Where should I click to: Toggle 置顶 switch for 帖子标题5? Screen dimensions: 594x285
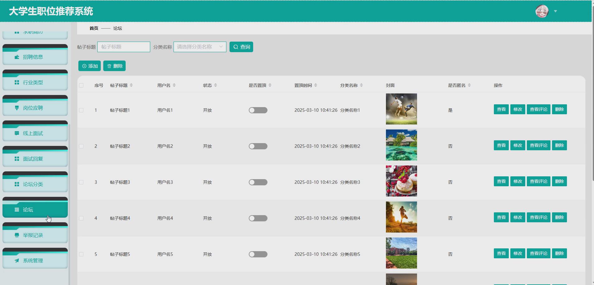(x=258, y=254)
